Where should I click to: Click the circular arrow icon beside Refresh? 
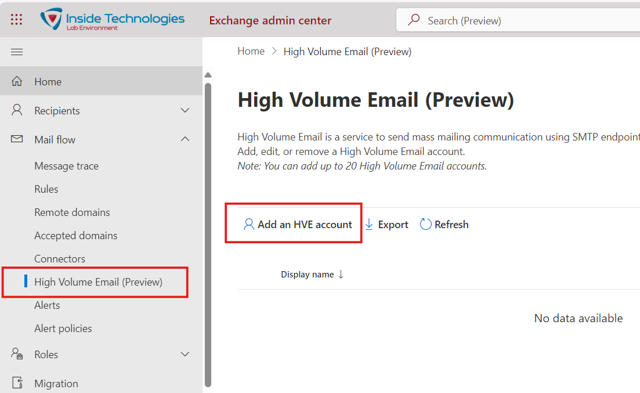coord(425,224)
